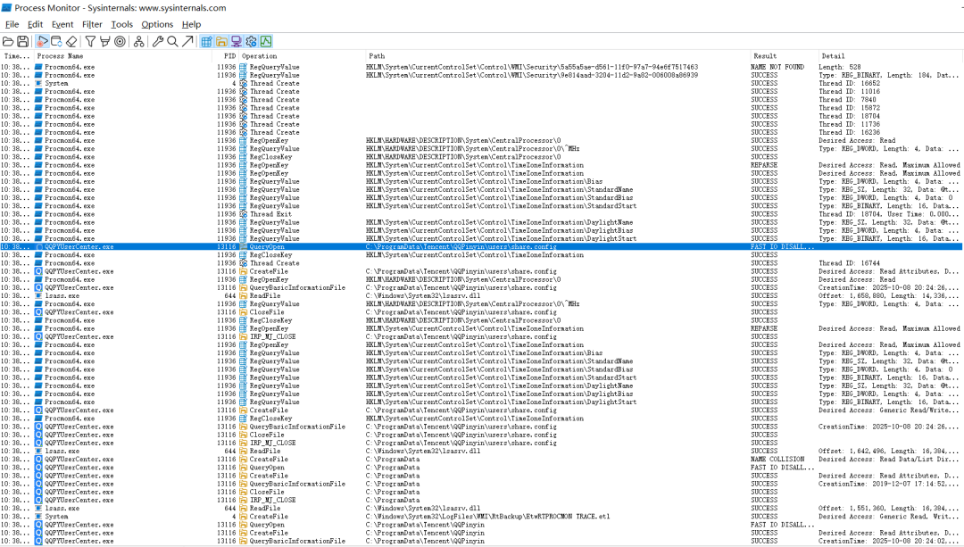Disable showing registry activity

pyautogui.click(x=207, y=41)
